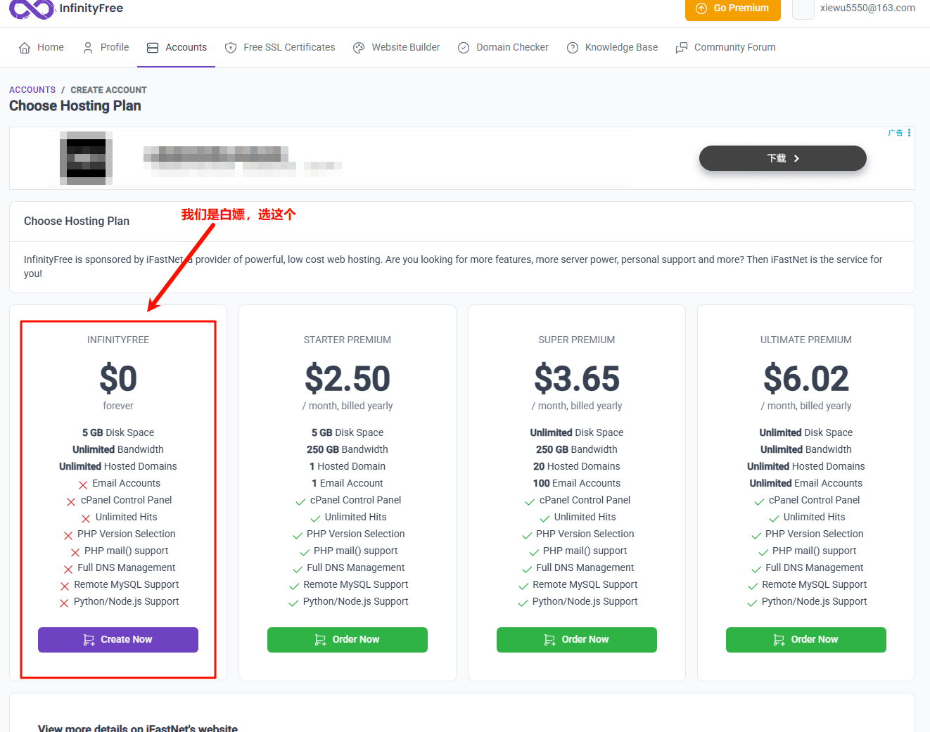Follow the ACCOUNTS breadcrumb link
Screen dimensions: 930x732
click(32, 90)
